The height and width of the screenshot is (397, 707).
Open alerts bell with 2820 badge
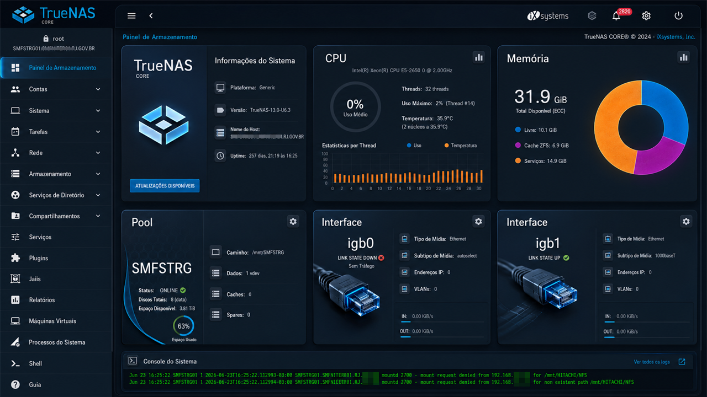pyautogui.click(x=617, y=16)
